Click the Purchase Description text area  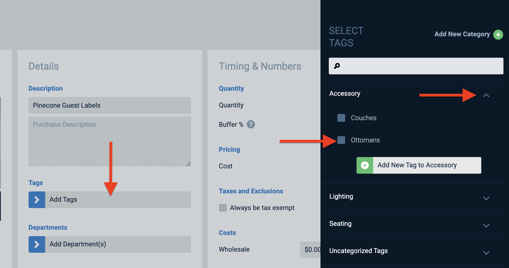(110, 141)
